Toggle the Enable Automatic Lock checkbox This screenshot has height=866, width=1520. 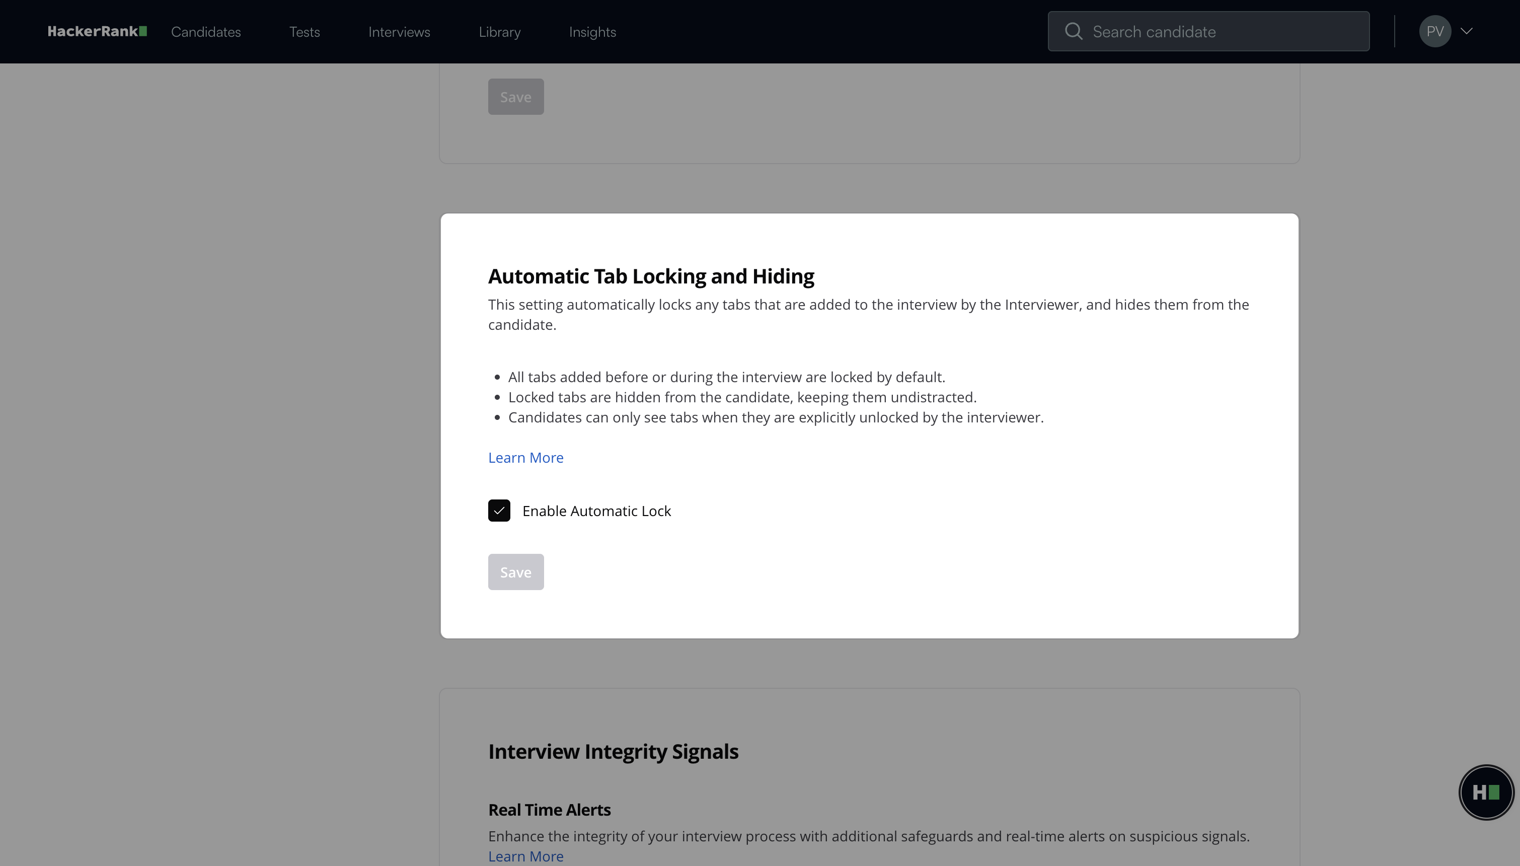[499, 511]
